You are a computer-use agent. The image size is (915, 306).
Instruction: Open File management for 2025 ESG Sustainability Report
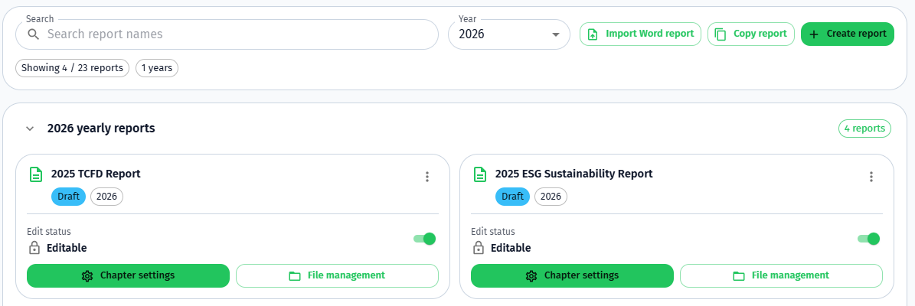(781, 275)
